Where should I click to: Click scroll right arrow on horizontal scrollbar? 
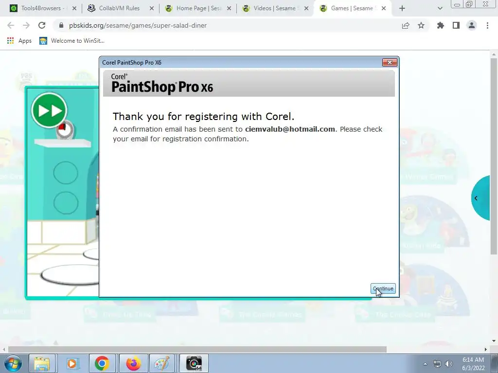[486, 349]
